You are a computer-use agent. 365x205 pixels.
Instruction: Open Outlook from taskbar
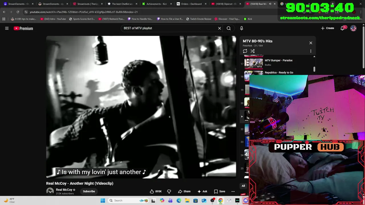[x=204, y=200]
